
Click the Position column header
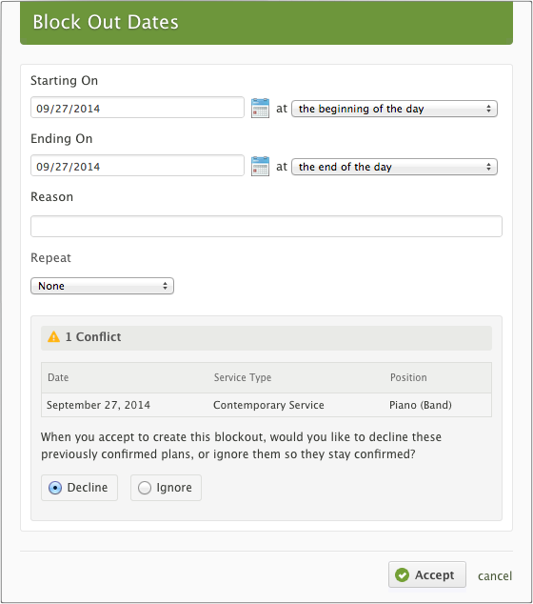click(x=408, y=377)
